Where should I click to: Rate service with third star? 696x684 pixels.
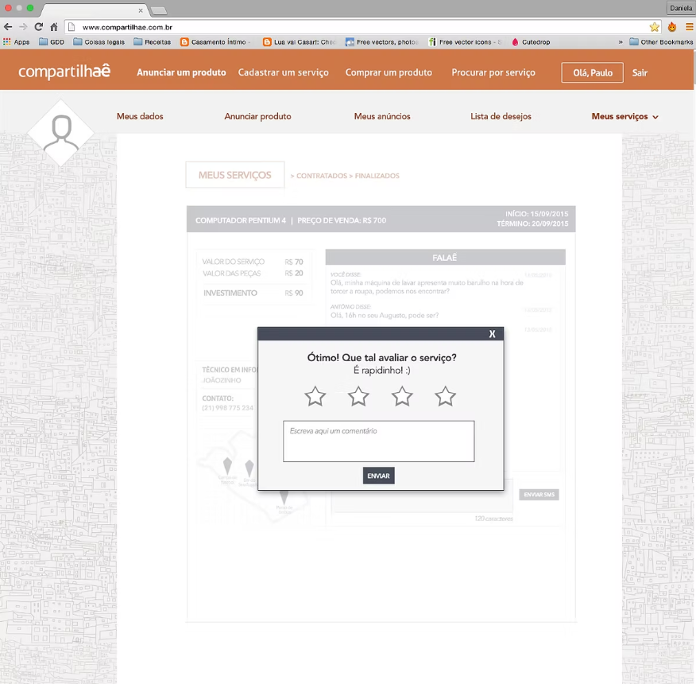(402, 396)
